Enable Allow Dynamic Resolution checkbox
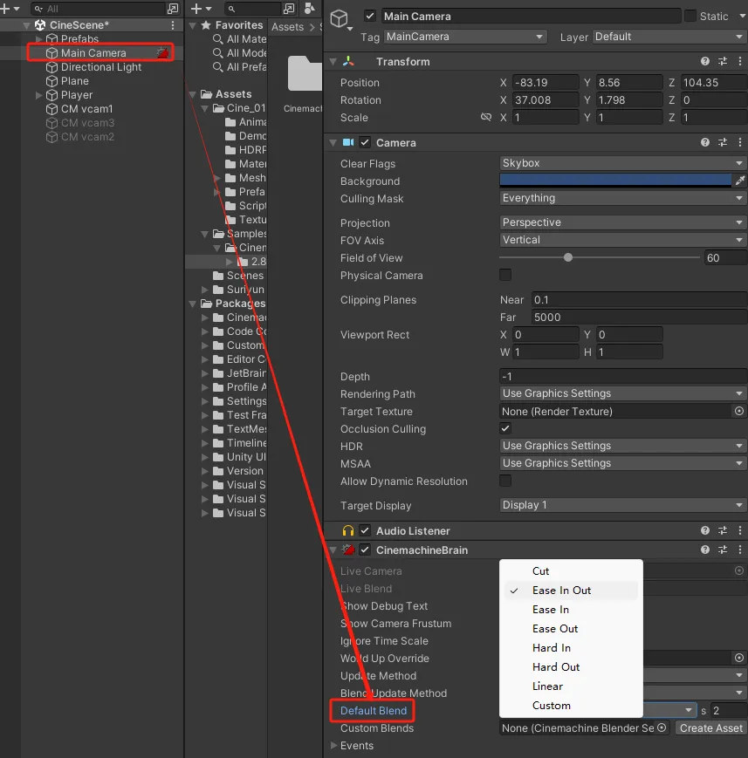Image resolution: width=748 pixels, height=758 pixels. [x=505, y=481]
